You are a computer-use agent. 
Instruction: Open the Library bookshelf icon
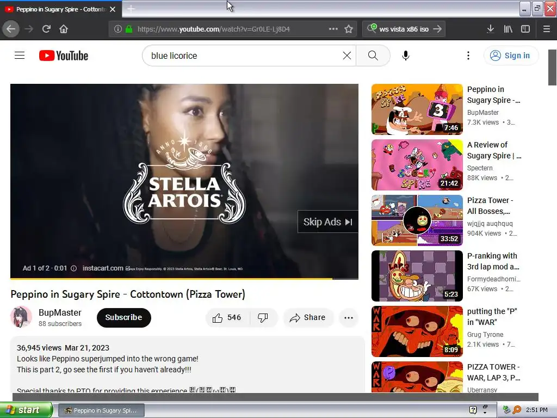pyautogui.click(x=508, y=29)
